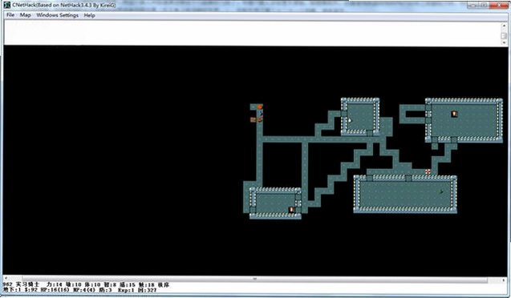The height and width of the screenshot is (298, 511).
Task: Click the player character tile below the boulder
Action: click(260, 114)
